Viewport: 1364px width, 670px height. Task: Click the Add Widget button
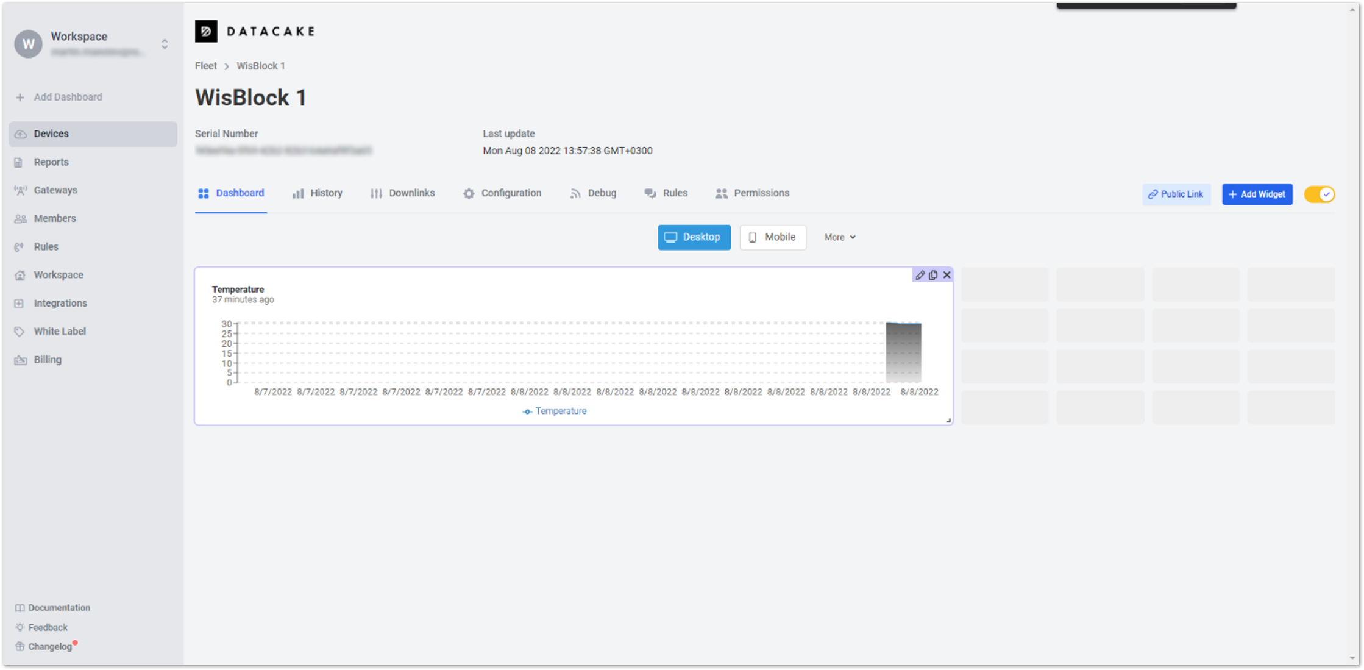1257,194
